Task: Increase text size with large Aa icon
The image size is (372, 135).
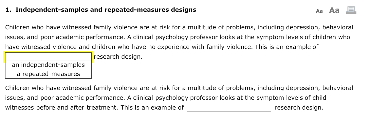Action: (334, 10)
